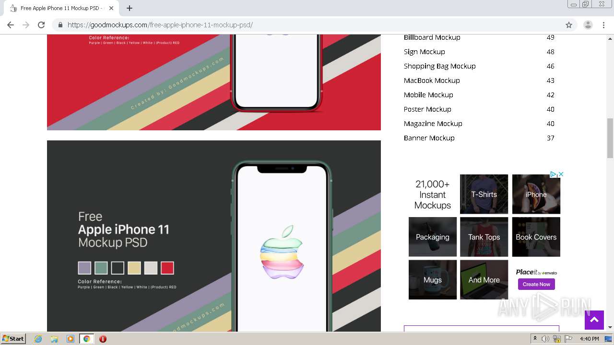Click the purple scroll-to-top arrow button
Viewport: 614px width, 345px height.
point(594,320)
